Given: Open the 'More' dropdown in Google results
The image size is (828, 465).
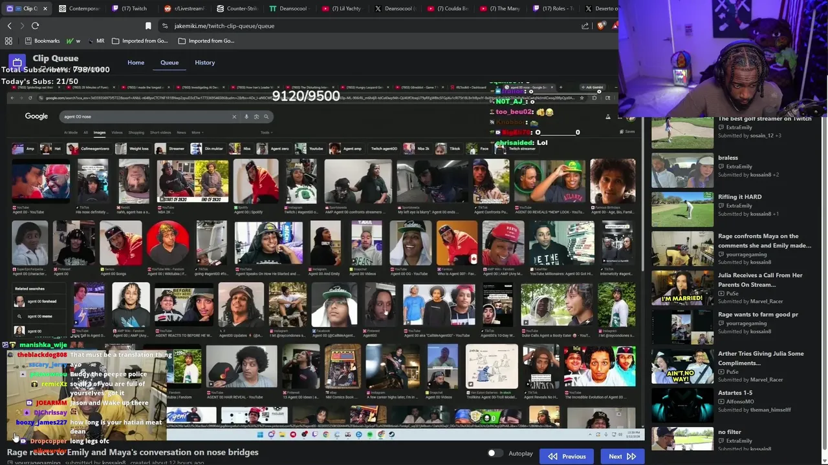Looking at the screenshot, I should coord(196,132).
